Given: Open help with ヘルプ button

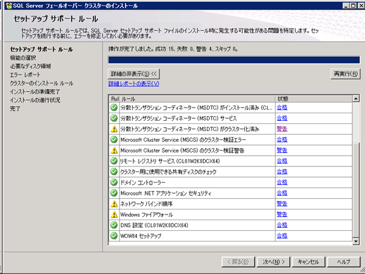Looking at the screenshot, I should [343, 262].
